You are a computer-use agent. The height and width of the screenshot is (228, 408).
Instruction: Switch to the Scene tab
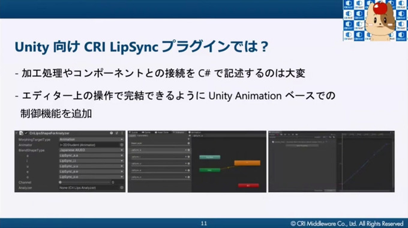click(x=134, y=132)
